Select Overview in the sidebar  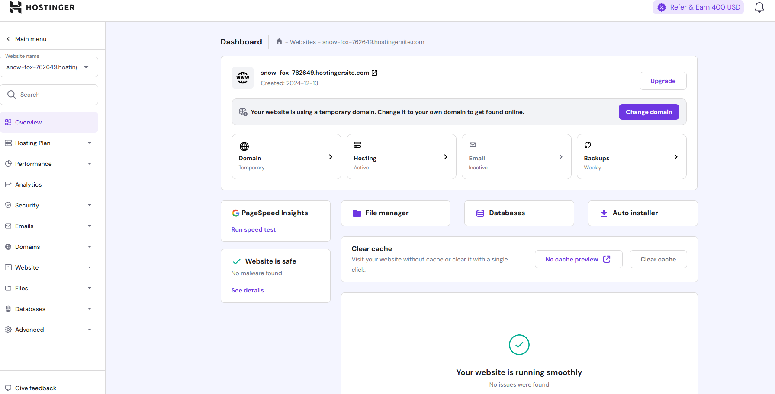tap(29, 122)
